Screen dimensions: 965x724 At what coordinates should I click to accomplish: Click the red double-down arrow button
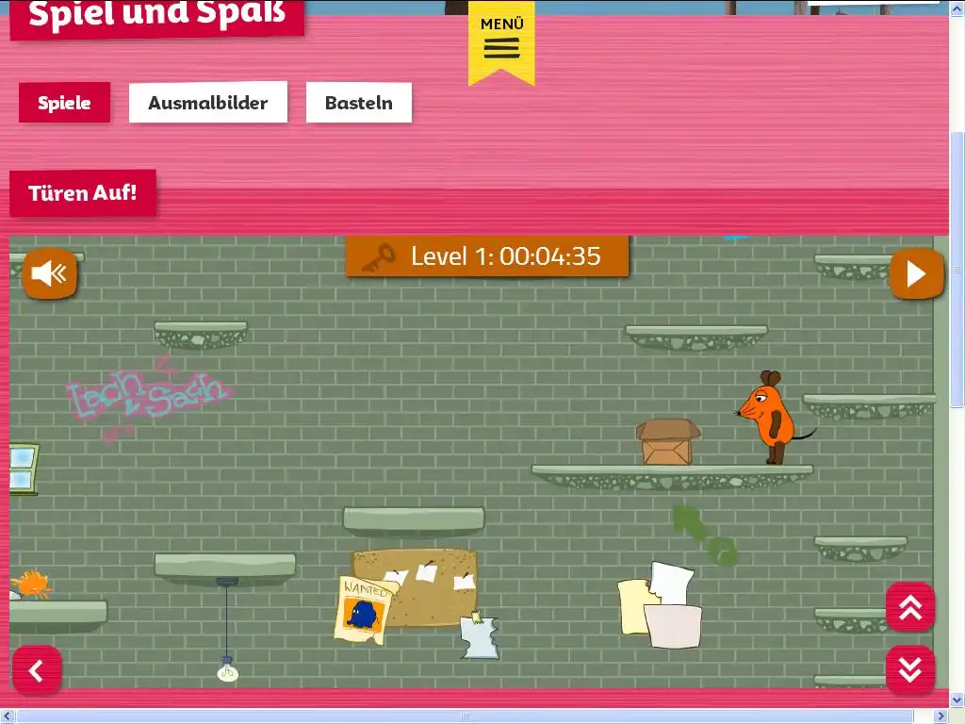pyautogui.click(x=910, y=669)
